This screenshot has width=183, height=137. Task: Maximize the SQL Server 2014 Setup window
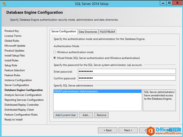click(169, 3)
